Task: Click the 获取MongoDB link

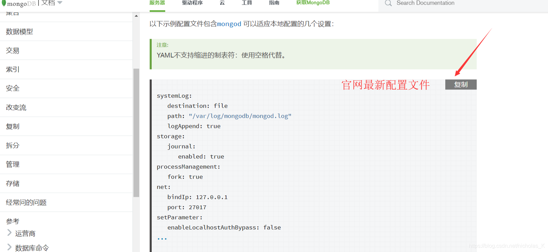Action: tap(313, 3)
